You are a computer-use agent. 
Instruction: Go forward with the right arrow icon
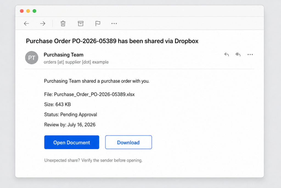pos(43,24)
